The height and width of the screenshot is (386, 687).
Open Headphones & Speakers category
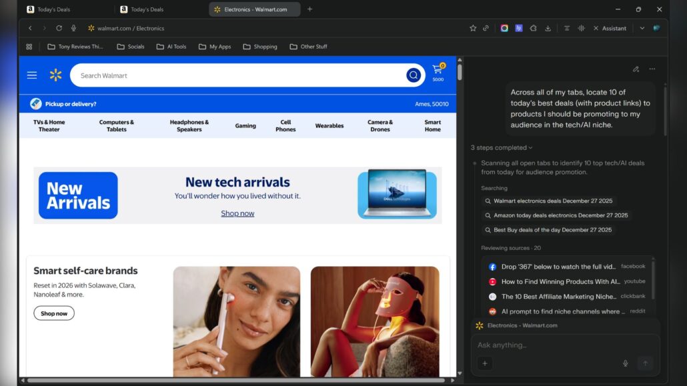click(189, 126)
